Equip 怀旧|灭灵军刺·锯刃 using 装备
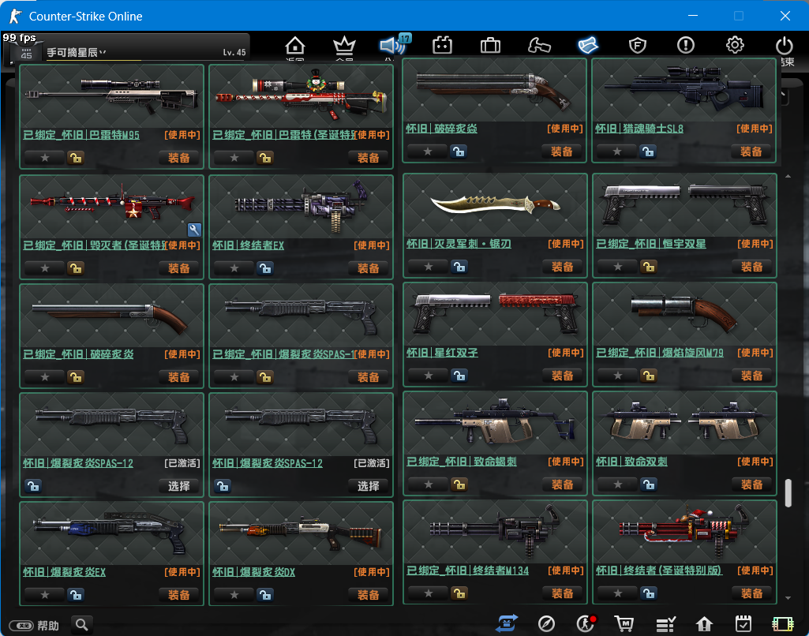Image resolution: width=809 pixels, height=636 pixels. [x=563, y=267]
